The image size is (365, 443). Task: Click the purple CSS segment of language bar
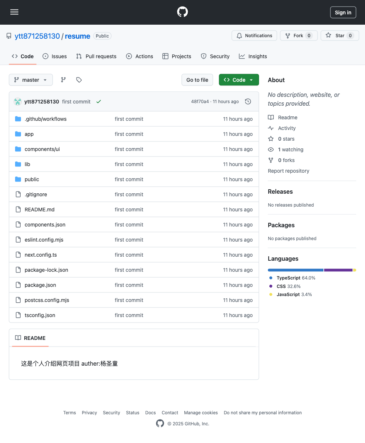tap(338, 270)
